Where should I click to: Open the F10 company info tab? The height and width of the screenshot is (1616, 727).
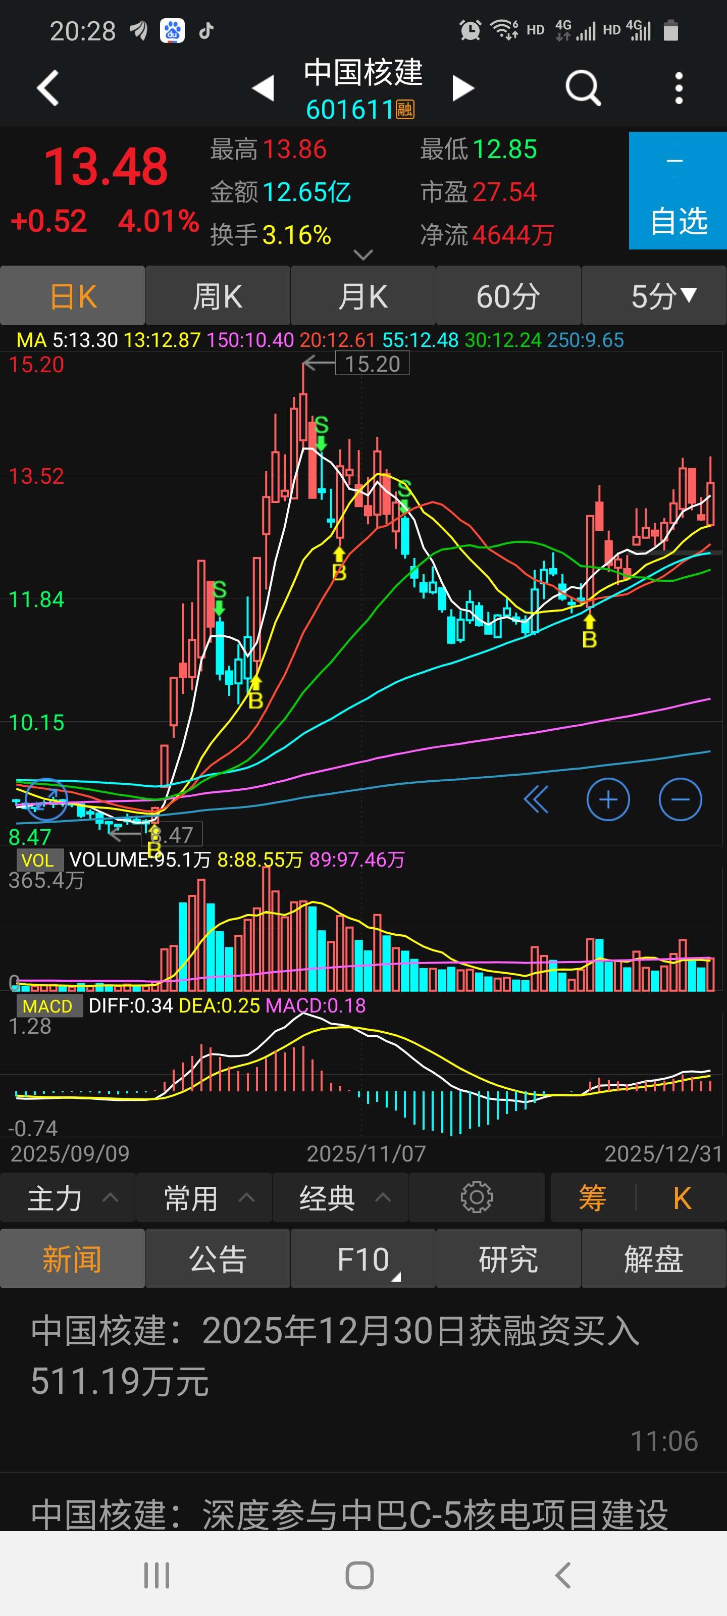click(363, 1258)
